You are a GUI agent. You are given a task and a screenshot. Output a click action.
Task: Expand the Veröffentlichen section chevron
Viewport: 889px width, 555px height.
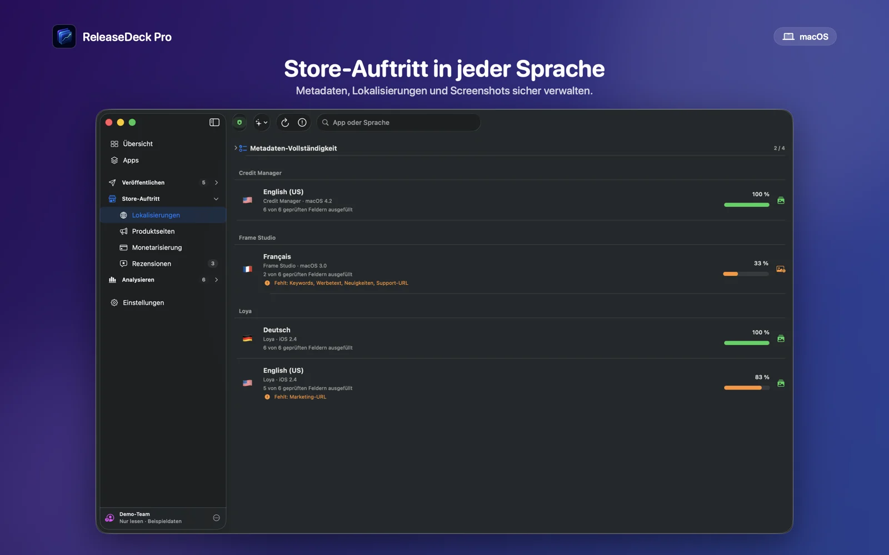(x=216, y=183)
